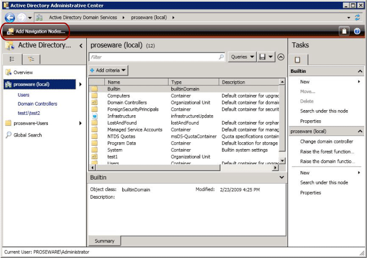
Task: Open Properties under Builtin tasks
Action: [311, 121]
